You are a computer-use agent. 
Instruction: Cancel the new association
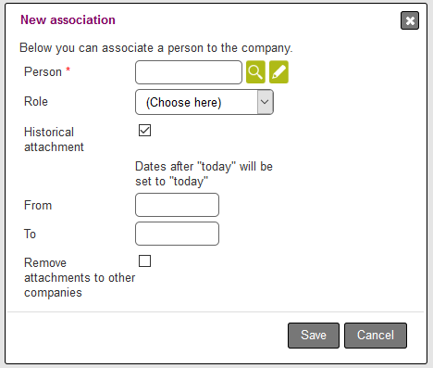pos(376,336)
